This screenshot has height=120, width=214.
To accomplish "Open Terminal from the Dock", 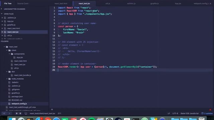I will [136, 119].
